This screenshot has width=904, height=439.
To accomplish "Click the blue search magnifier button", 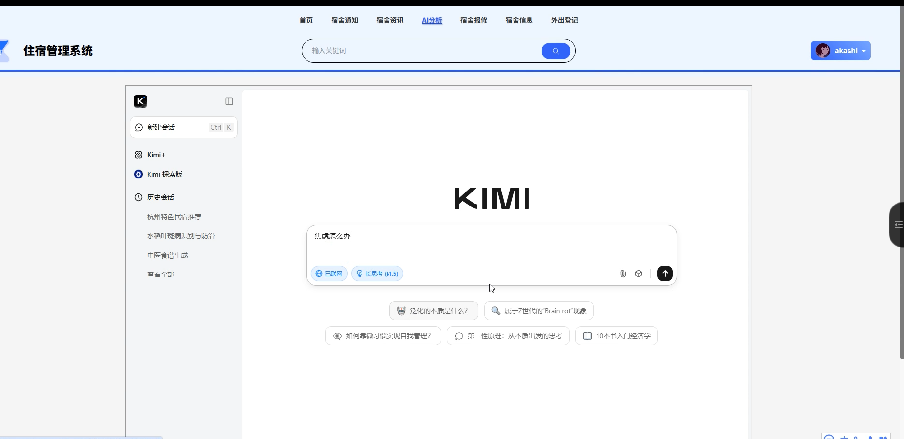I will point(556,51).
